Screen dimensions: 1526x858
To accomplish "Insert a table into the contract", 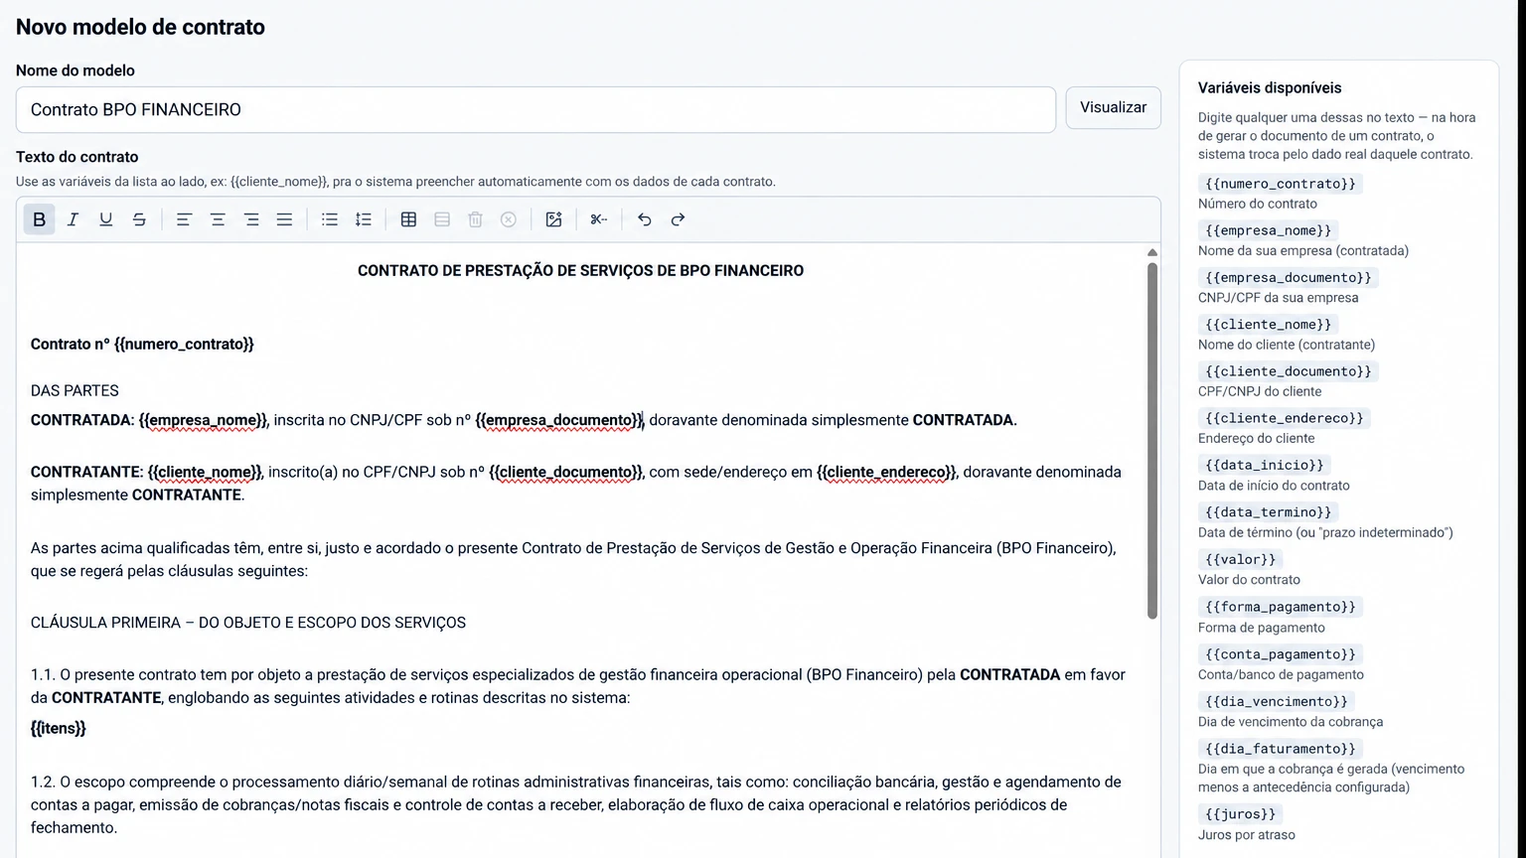I will pyautogui.click(x=408, y=219).
